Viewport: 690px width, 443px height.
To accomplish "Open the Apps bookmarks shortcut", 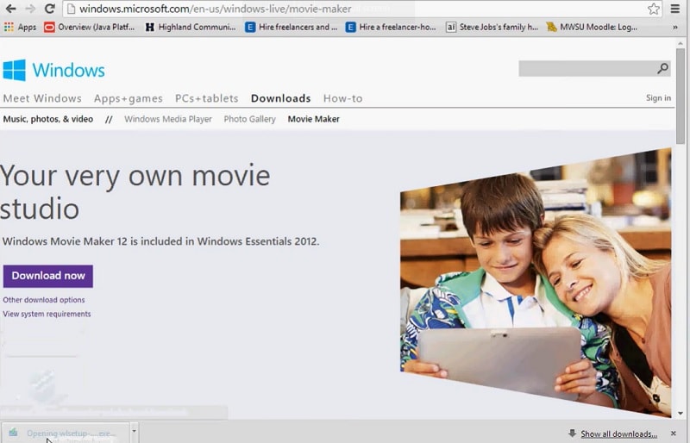I will (x=20, y=28).
